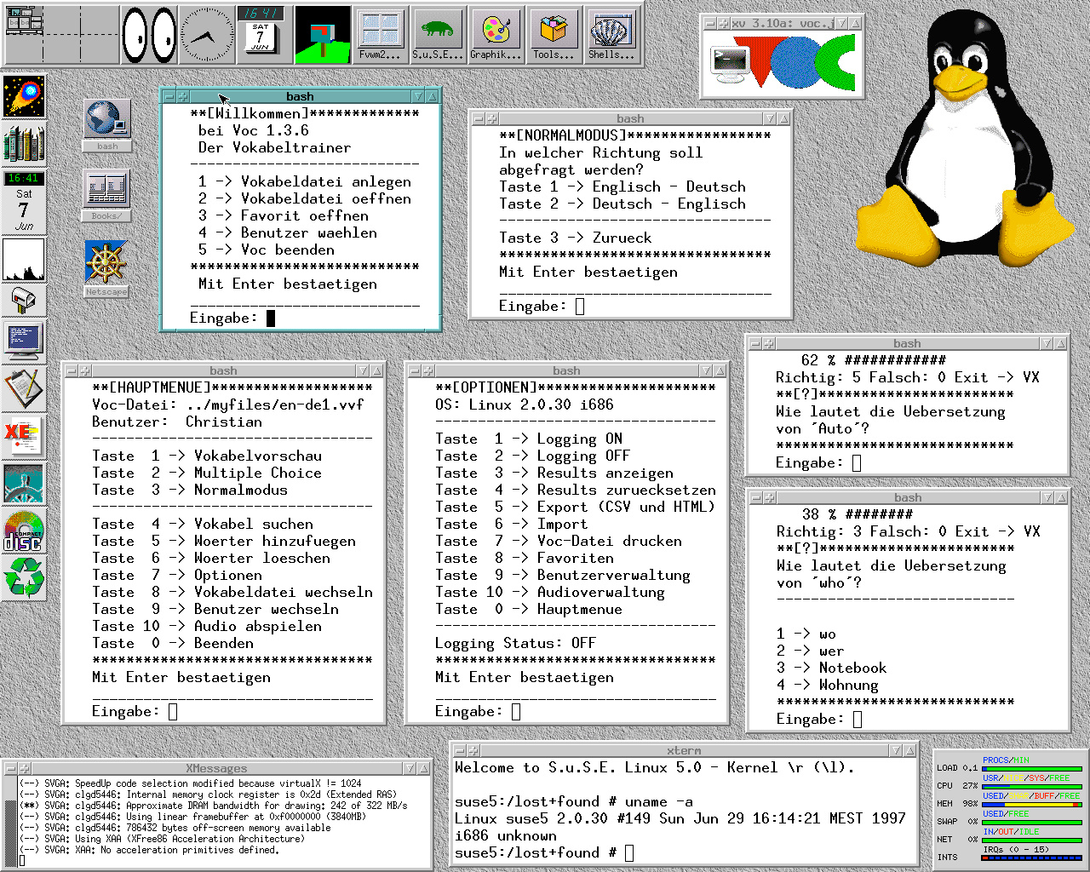
Task: Open window menu of the xterm window
Action: pos(460,750)
